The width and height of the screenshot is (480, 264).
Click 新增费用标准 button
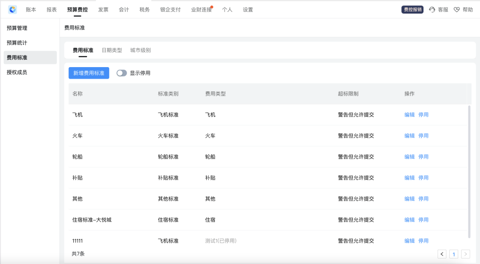(89, 73)
